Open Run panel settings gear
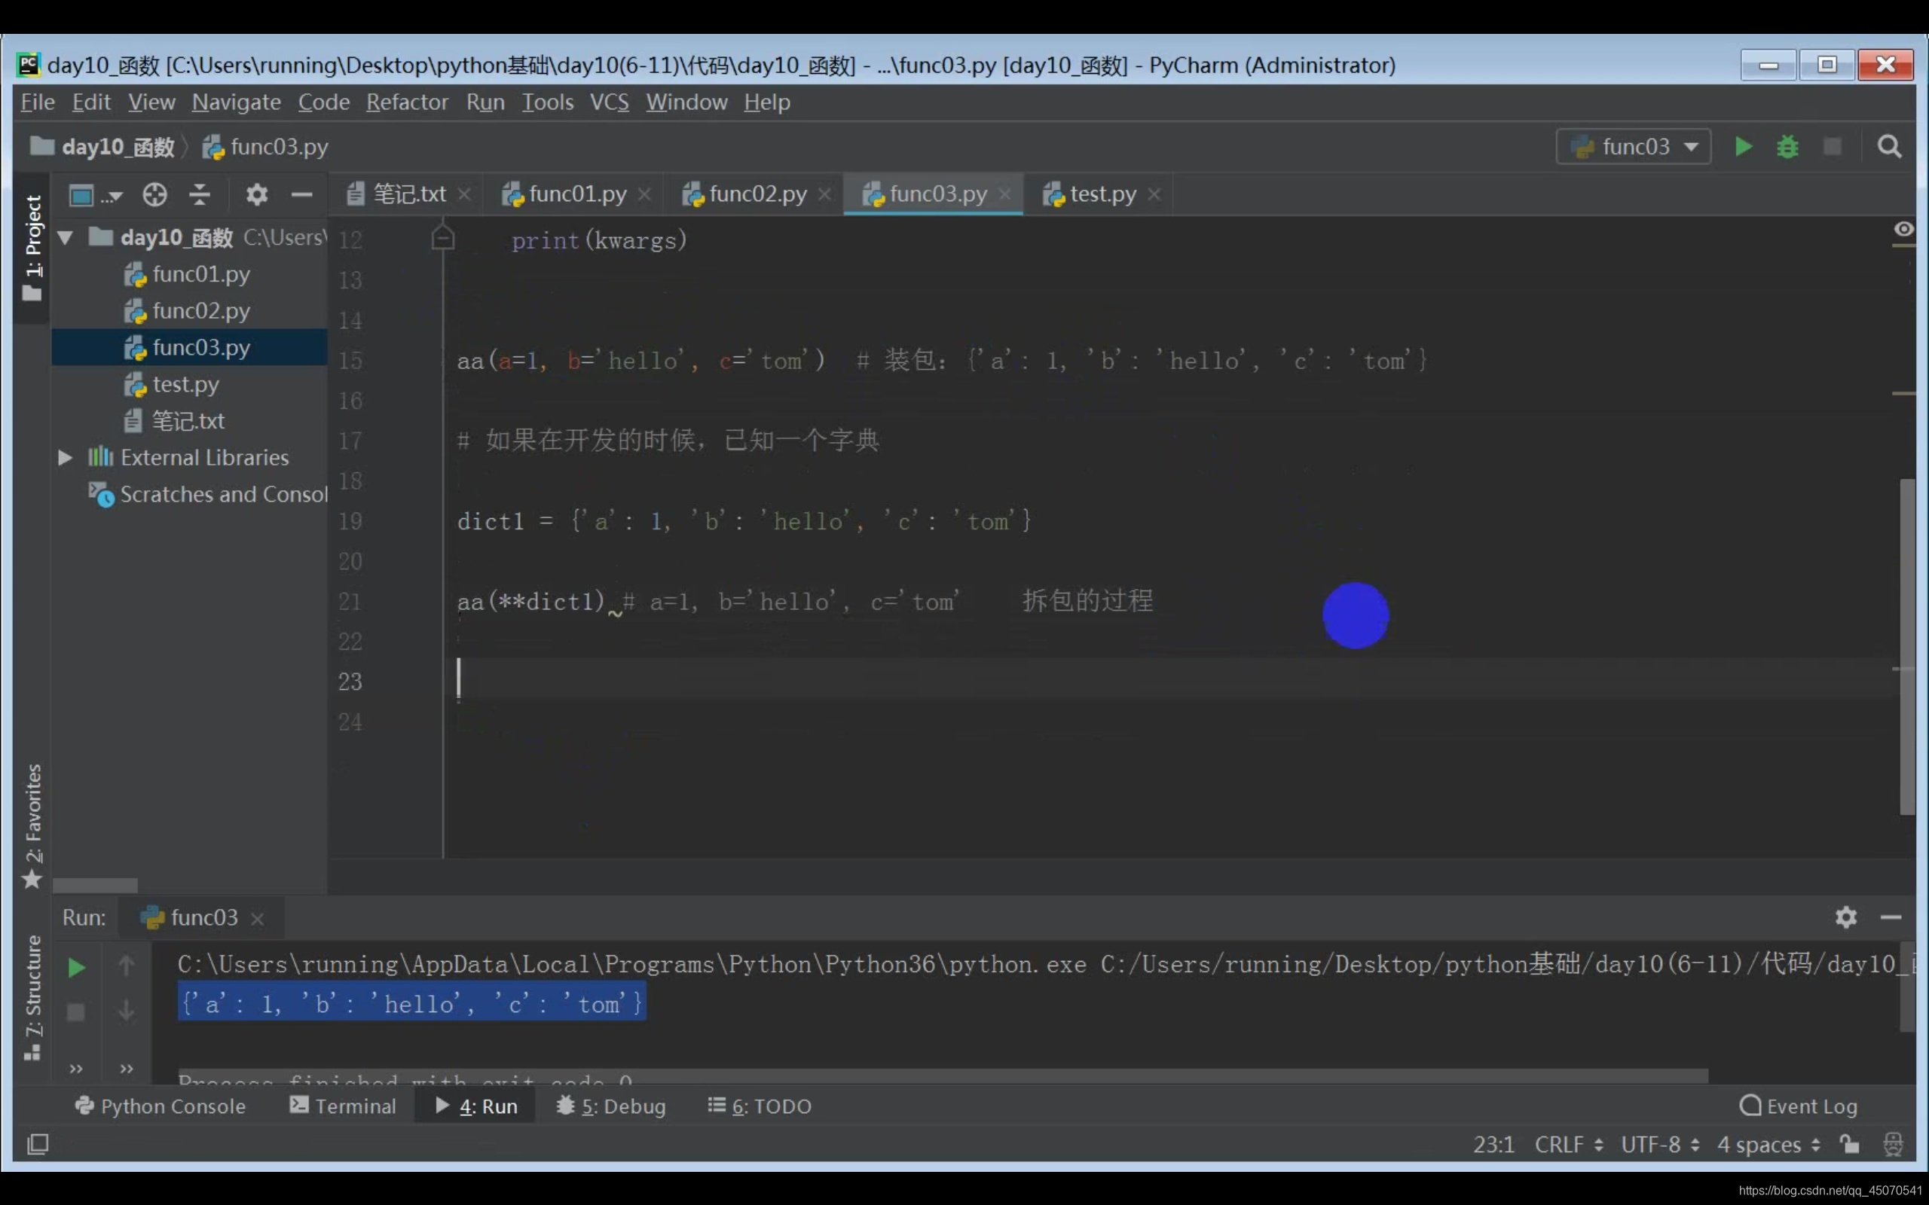 [1845, 917]
